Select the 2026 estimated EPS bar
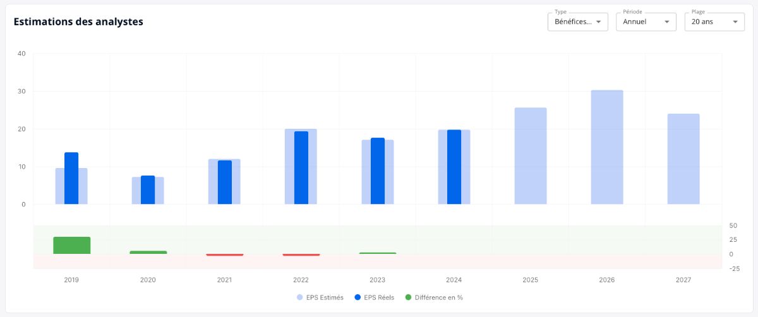758x317 pixels. click(x=607, y=147)
